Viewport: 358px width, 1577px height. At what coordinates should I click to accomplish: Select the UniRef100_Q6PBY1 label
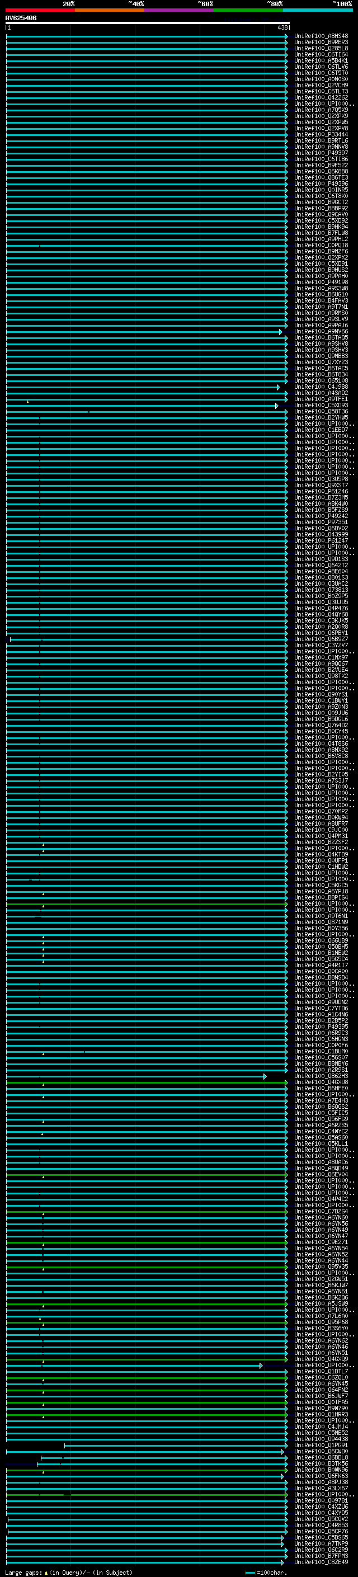[x=321, y=633]
